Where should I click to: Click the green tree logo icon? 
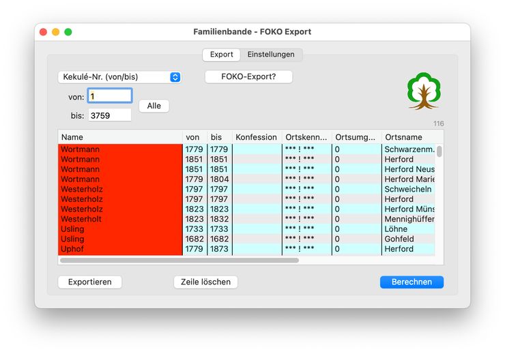point(424,91)
